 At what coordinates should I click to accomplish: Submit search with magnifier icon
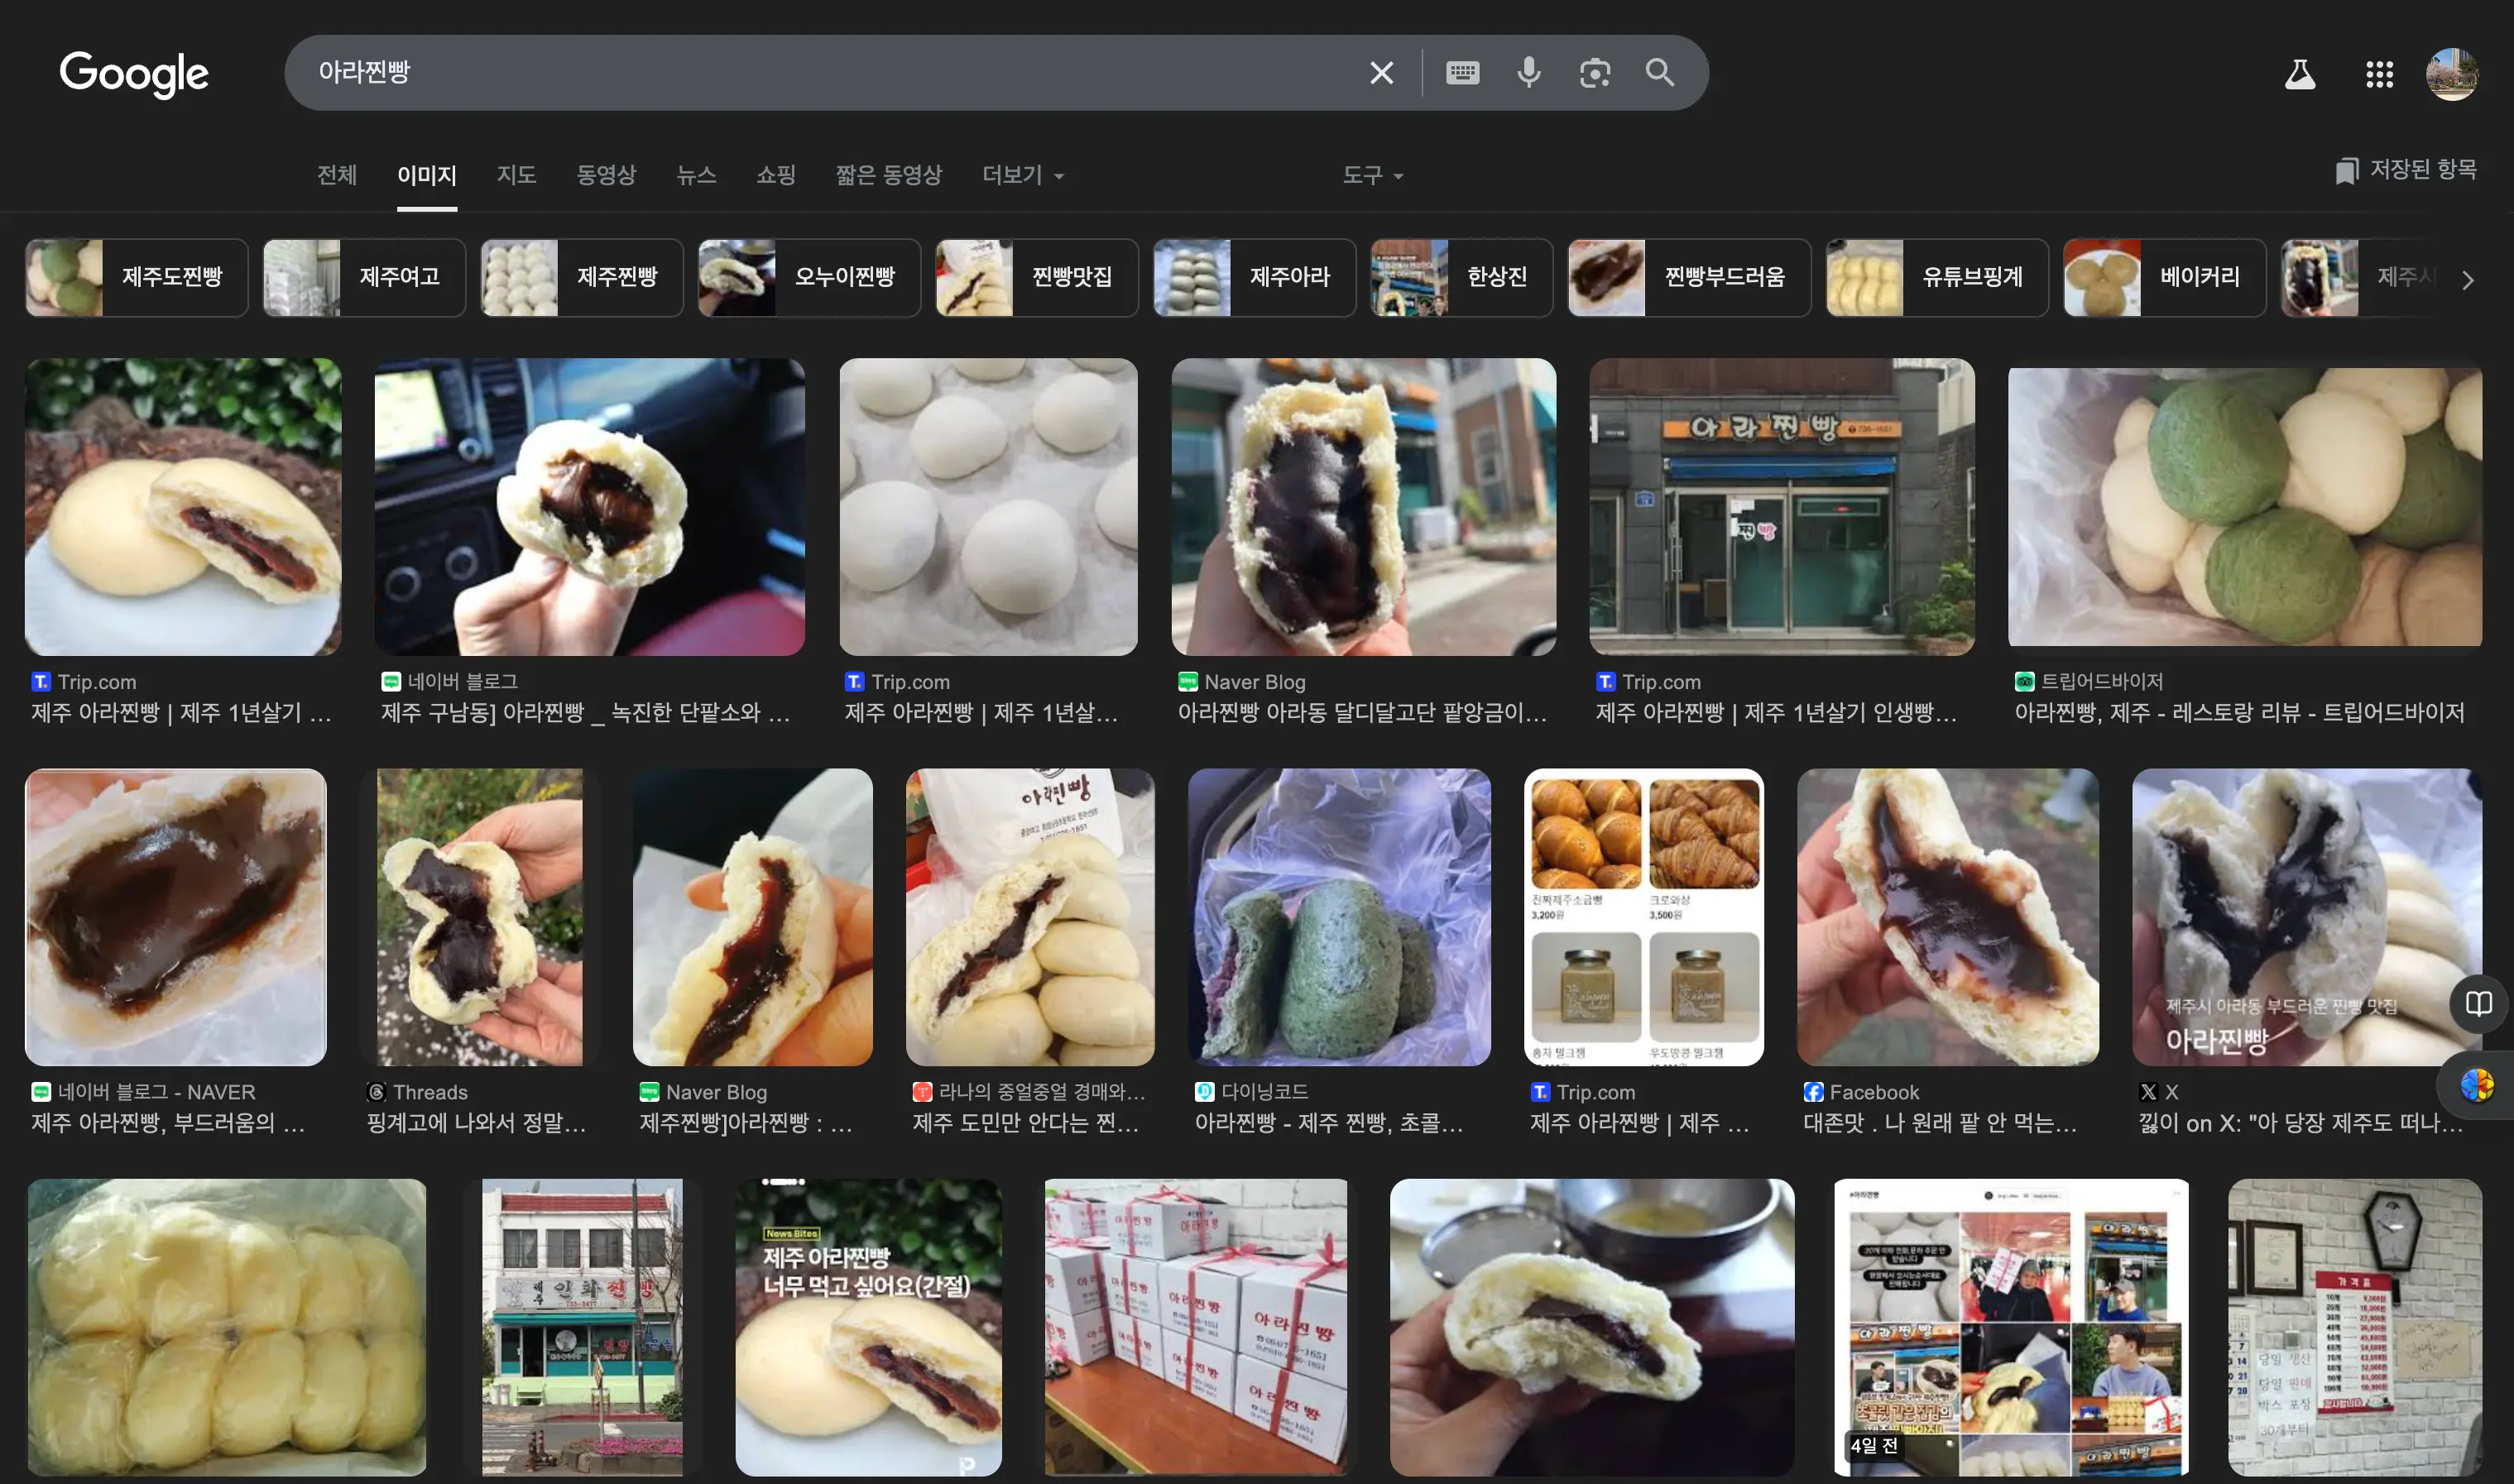point(1658,73)
